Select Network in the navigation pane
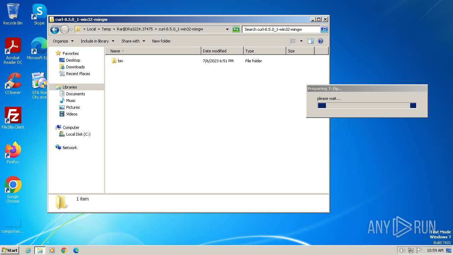This screenshot has height=255, width=453. pyautogui.click(x=70, y=148)
